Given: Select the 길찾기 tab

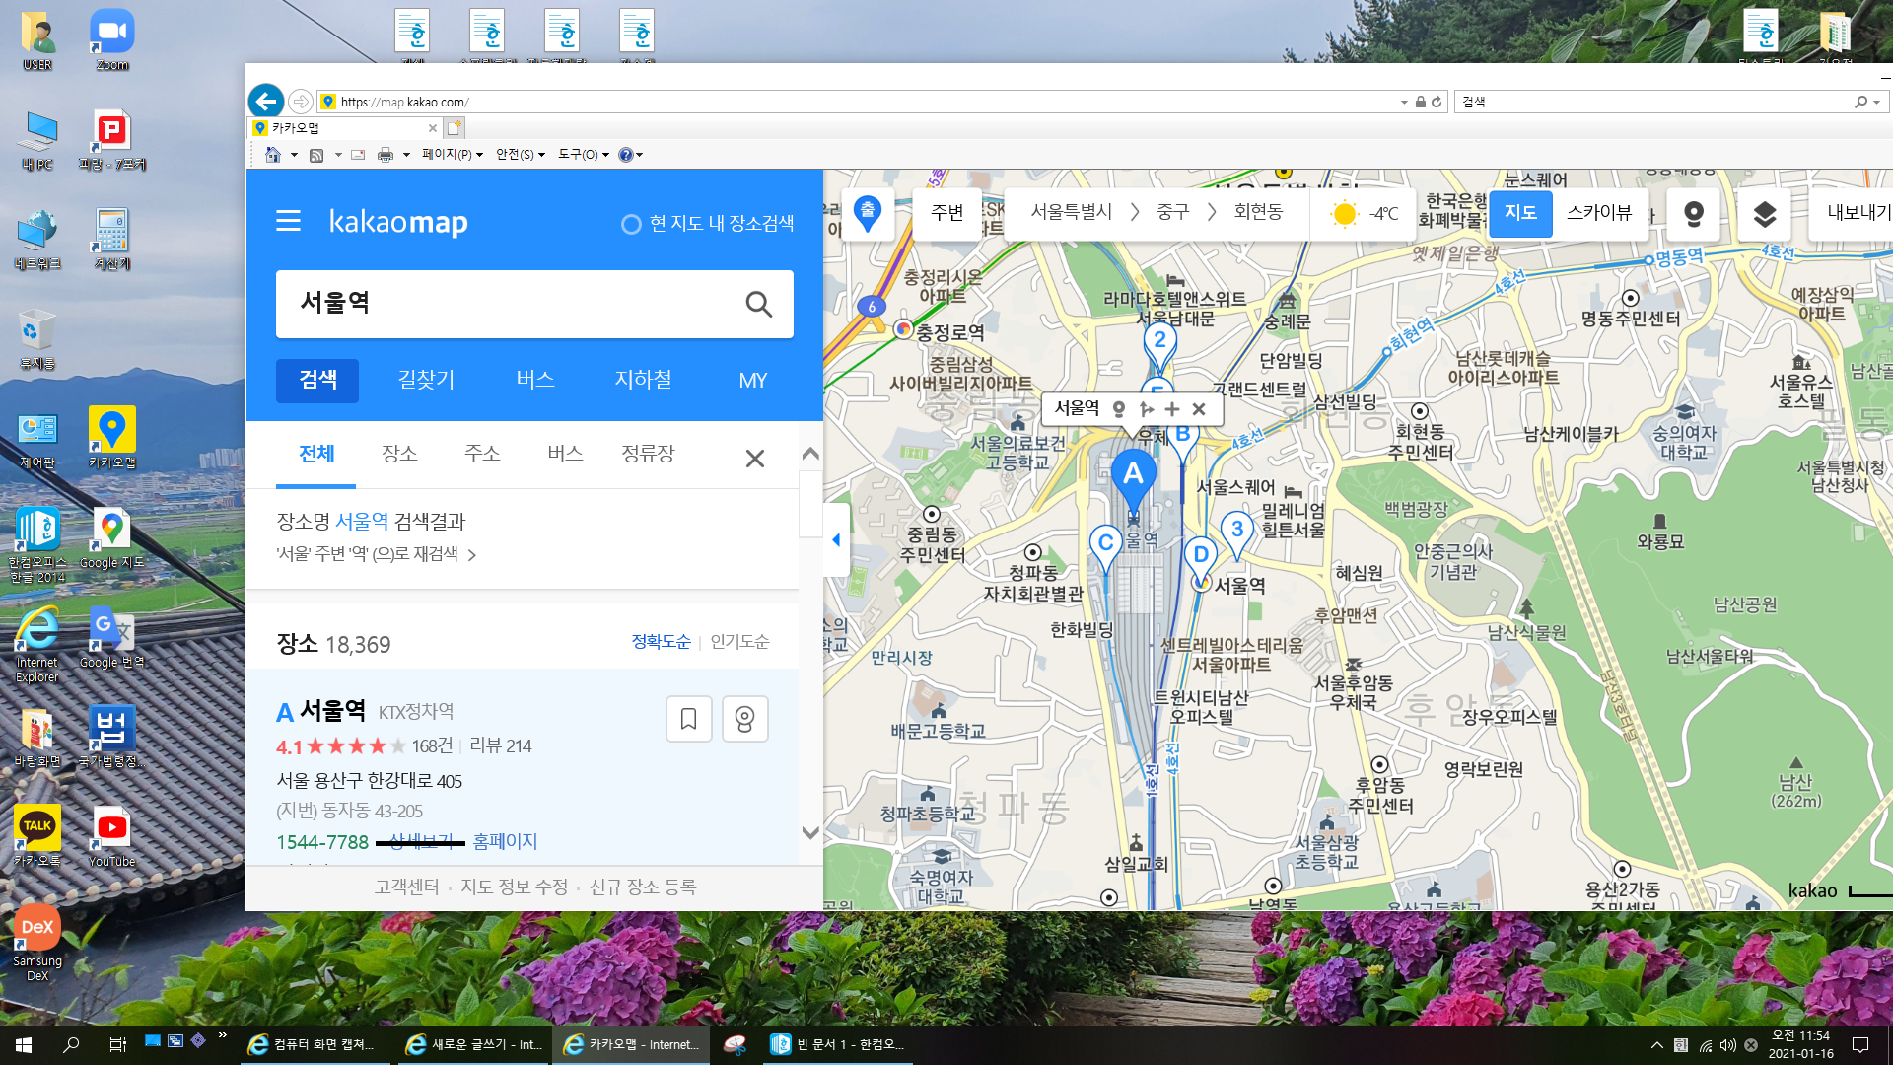Looking at the screenshot, I should [426, 380].
